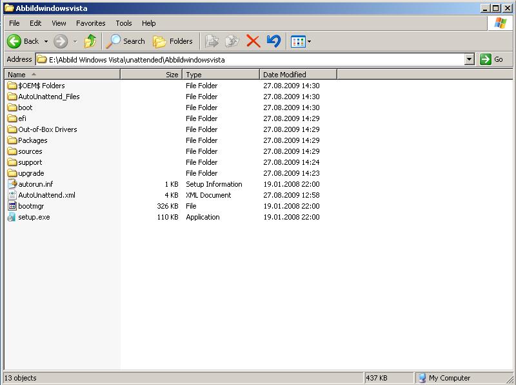Click the red Delete icon

click(253, 41)
